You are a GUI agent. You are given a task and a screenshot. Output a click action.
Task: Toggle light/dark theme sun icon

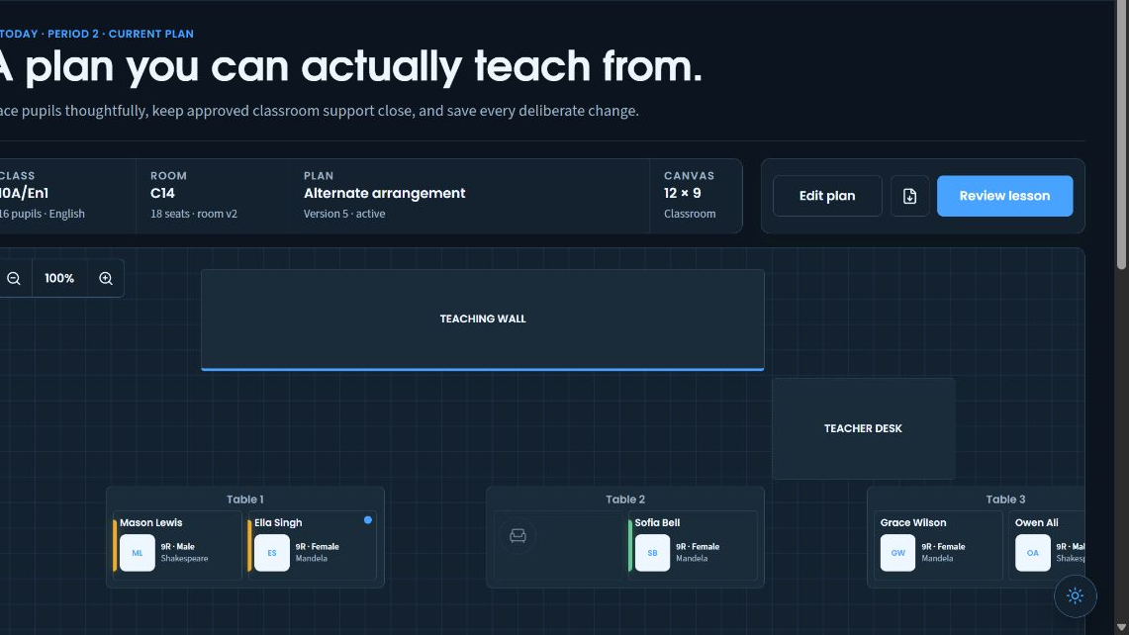pyautogui.click(x=1075, y=596)
